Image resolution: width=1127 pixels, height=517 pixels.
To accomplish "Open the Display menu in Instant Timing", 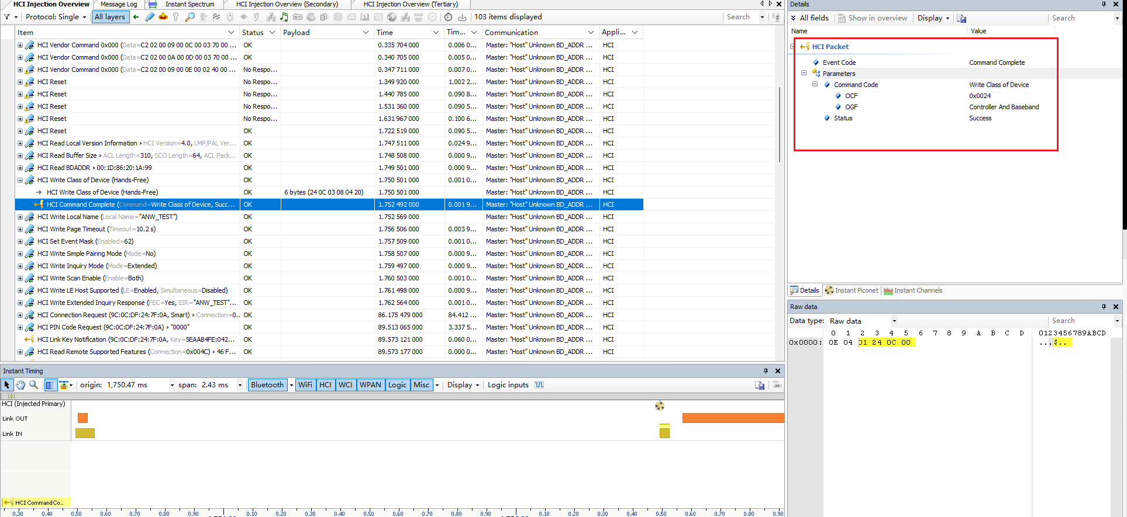I will (463, 385).
